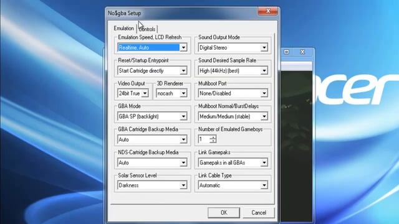Click Cancel to discard setup changes
Screen dimensions: 399x224
coord(259,213)
